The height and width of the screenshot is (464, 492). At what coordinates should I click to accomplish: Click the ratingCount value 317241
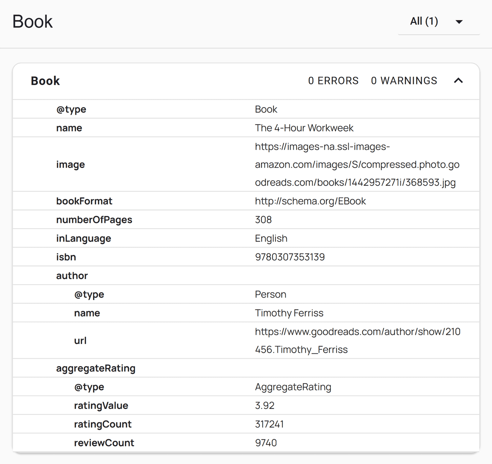(x=269, y=424)
